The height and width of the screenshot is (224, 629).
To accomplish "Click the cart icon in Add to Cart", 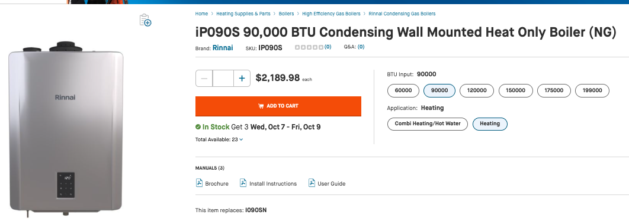I will click(261, 106).
